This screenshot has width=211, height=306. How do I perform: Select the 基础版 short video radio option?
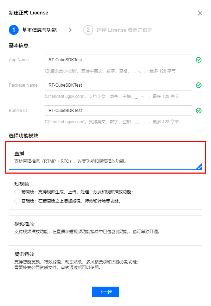[17, 201]
